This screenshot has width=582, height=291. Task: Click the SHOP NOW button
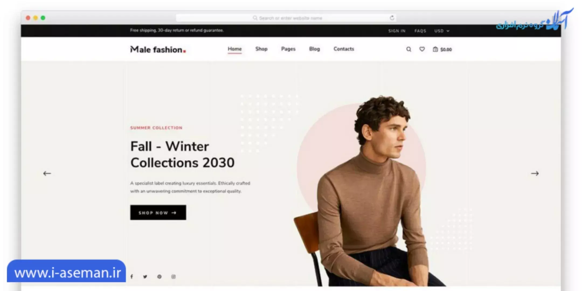(x=158, y=213)
